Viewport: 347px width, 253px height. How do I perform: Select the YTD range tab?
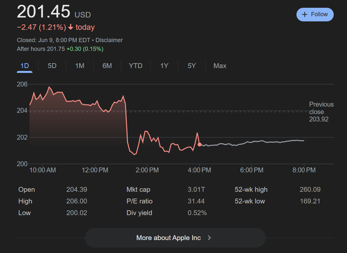pos(136,66)
